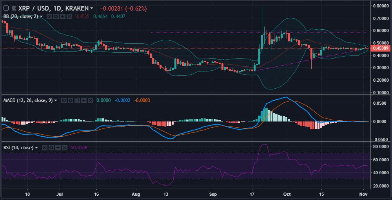Toggle RSI visibility eye icon
392x200 pixels.
point(45,148)
